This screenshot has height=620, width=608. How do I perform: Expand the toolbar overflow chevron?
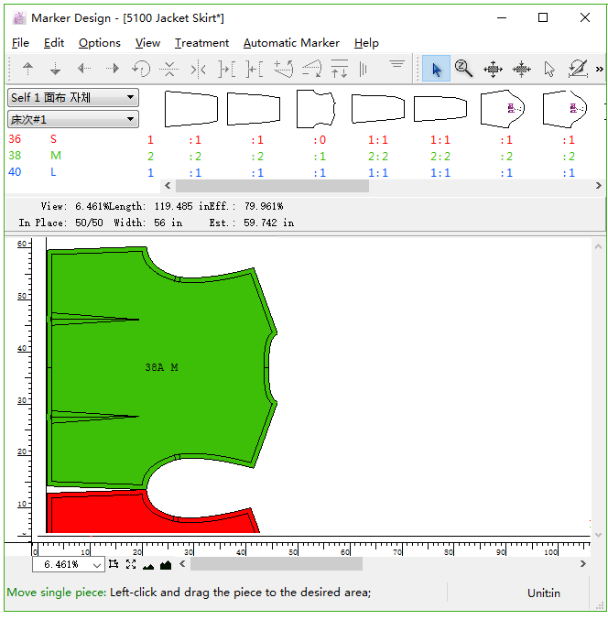600,70
